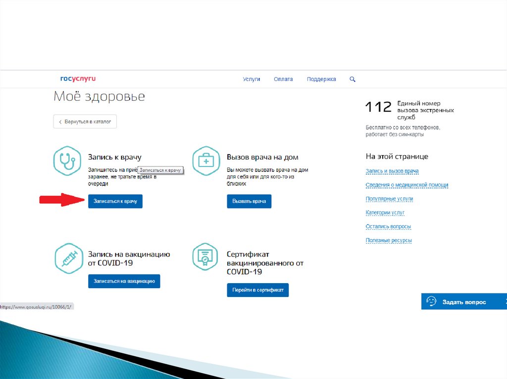507x379 pixels.
Task: Click the Вы можете вызвать врача description
Action: [267, 176]
